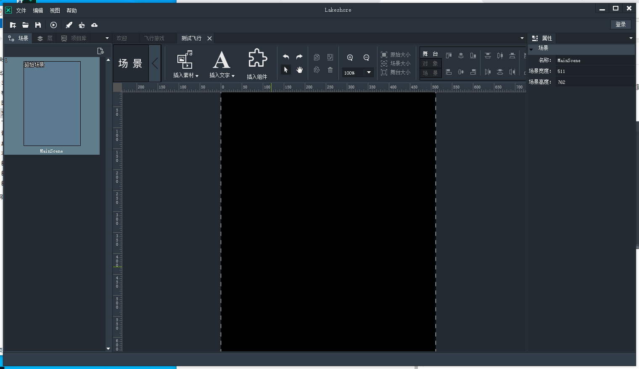639x369 pixels.
Task: Click the align left edges icon
Action: click(449, 72)
